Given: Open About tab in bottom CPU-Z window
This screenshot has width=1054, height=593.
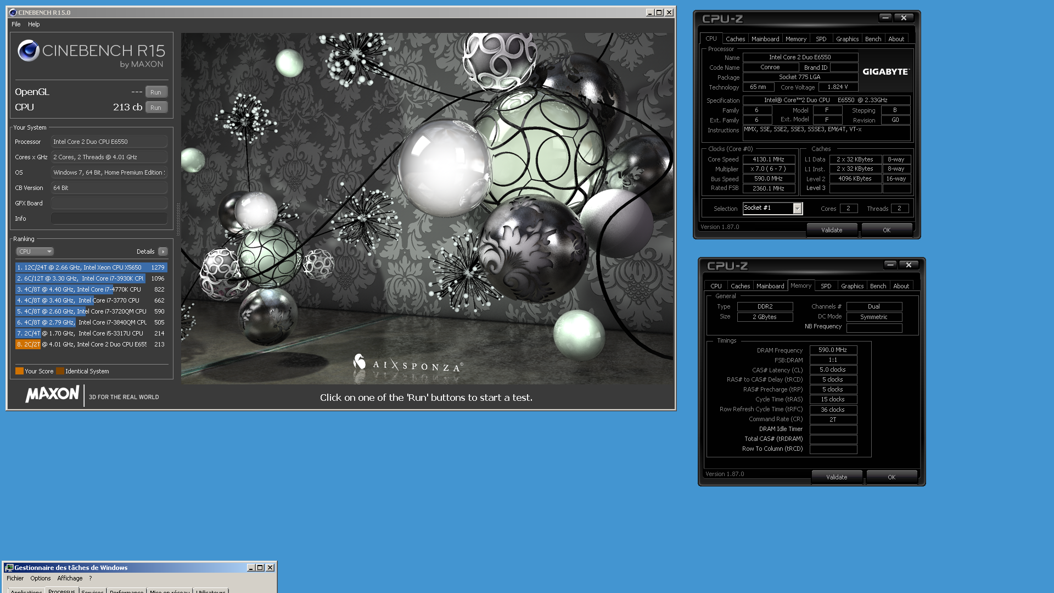Looking at the screenshot, I should coord(901,286).
